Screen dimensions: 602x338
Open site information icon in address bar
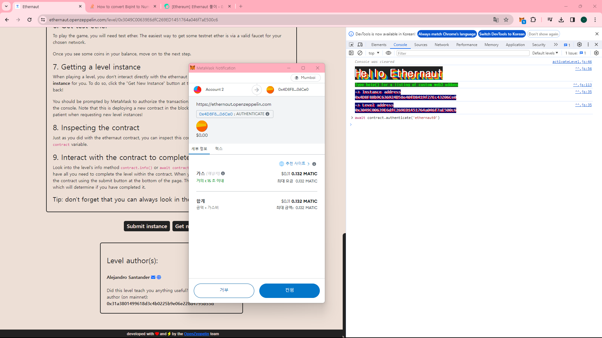(43, 20)
